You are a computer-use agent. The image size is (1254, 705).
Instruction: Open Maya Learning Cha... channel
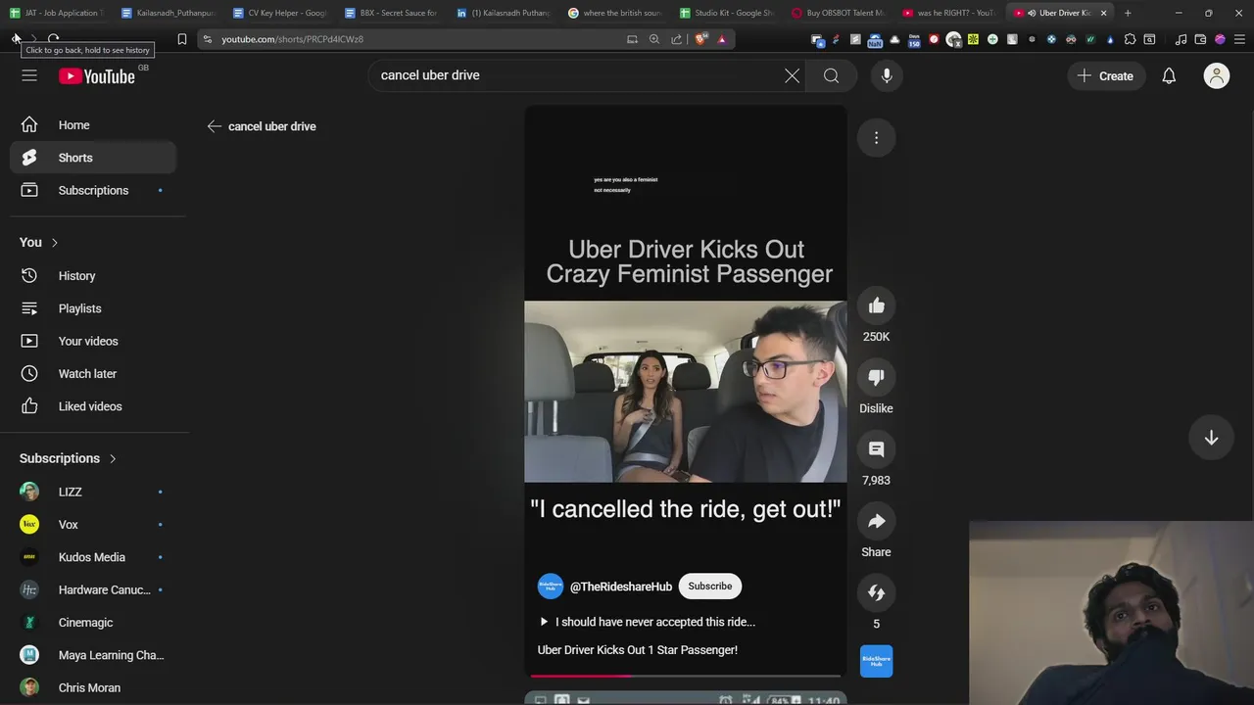coord(93,655)
